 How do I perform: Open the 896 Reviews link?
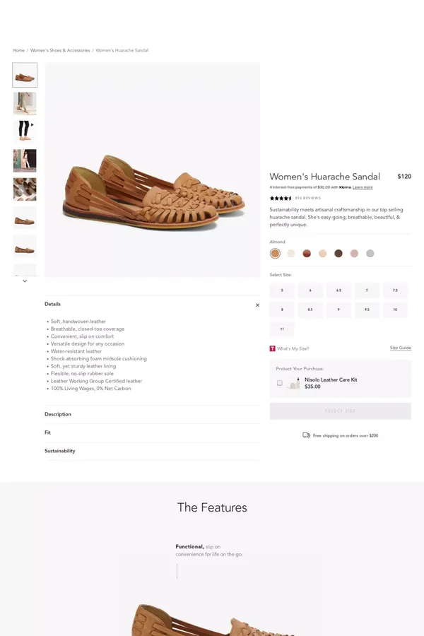pyautogui.click(x=310, y=199)
